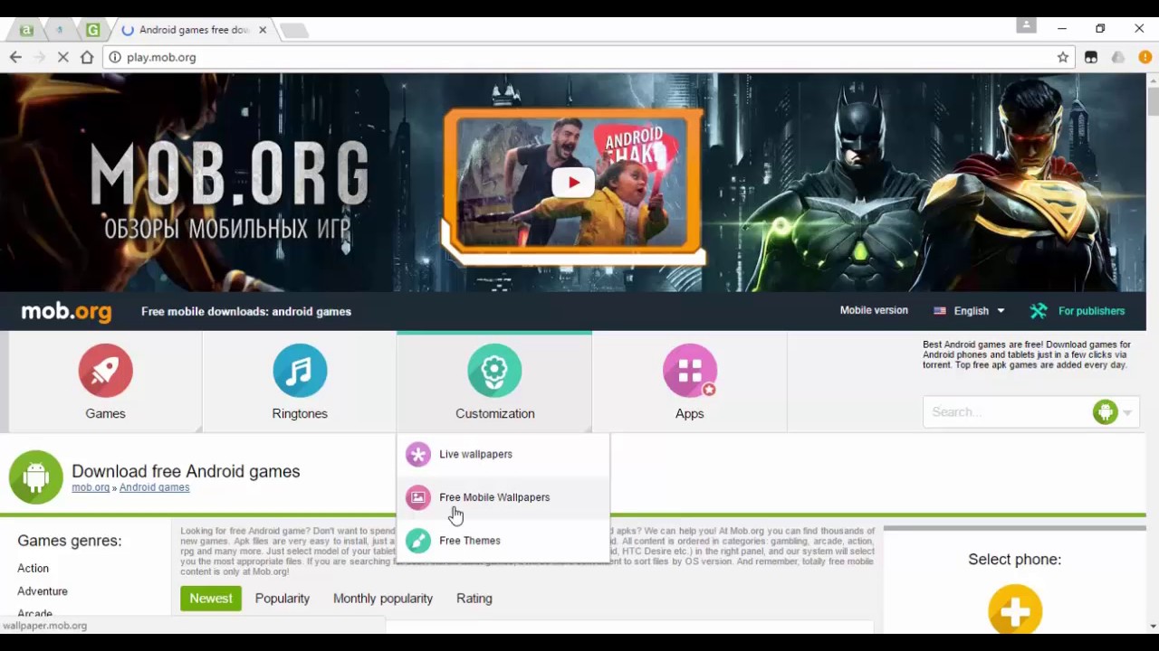1159x651 pixels.
Task: Open the Action genre link
Action: point(33,568)
